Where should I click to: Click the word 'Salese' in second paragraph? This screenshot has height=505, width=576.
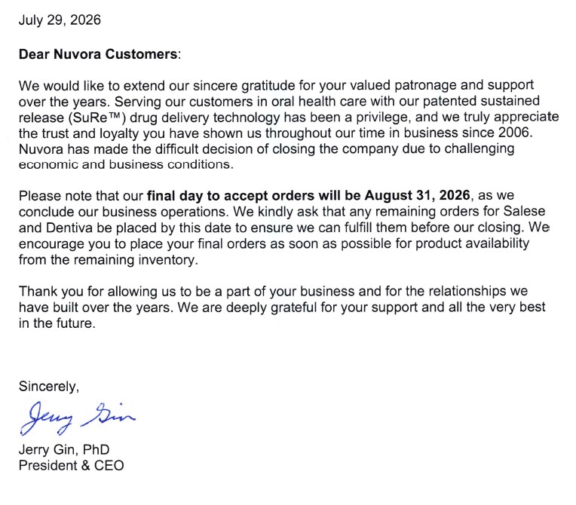pyautogui.click(x=524, y=211)
